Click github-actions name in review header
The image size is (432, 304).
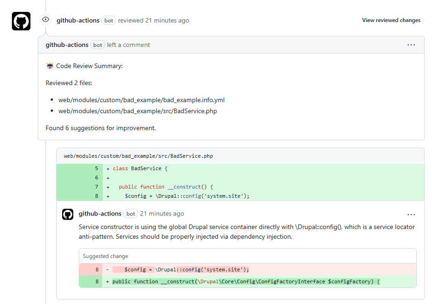[78, 20]
